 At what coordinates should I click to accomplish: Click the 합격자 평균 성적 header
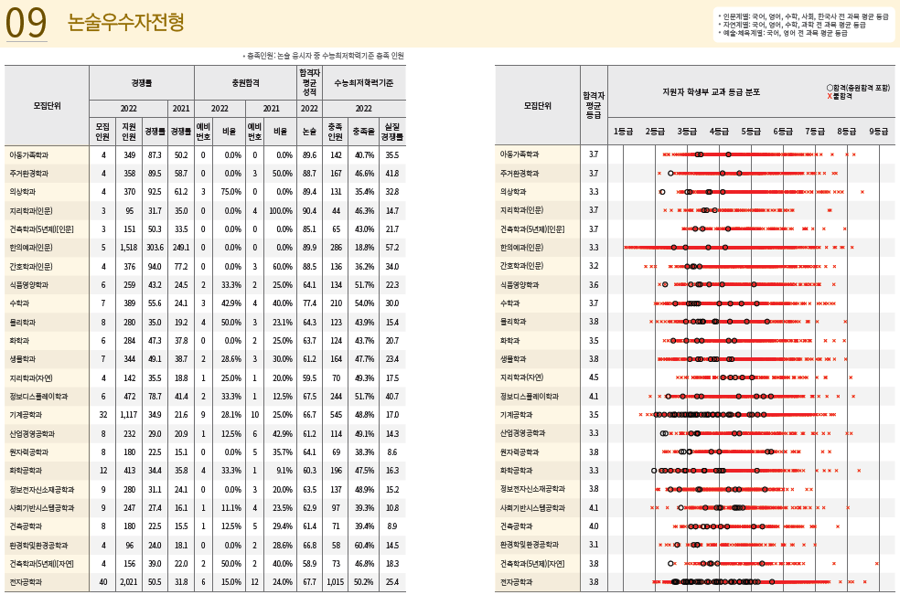click(309, 82)
